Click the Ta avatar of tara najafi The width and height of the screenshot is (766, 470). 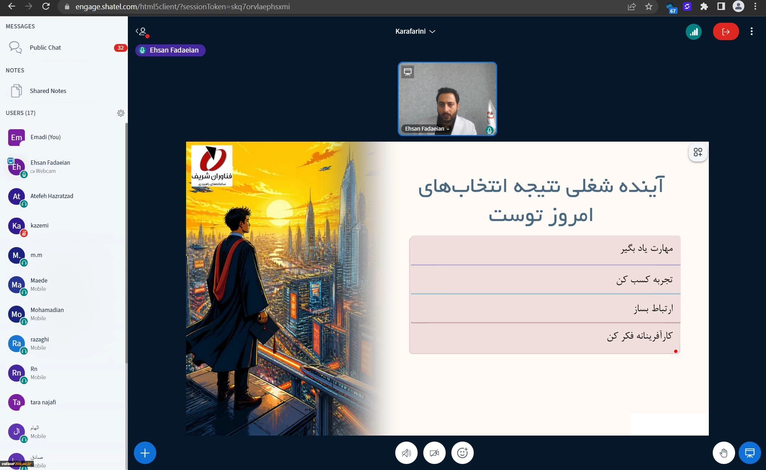click(16, 403)
